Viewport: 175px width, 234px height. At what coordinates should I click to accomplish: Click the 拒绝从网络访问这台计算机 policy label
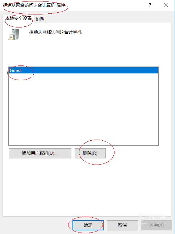tap(55, 32)
